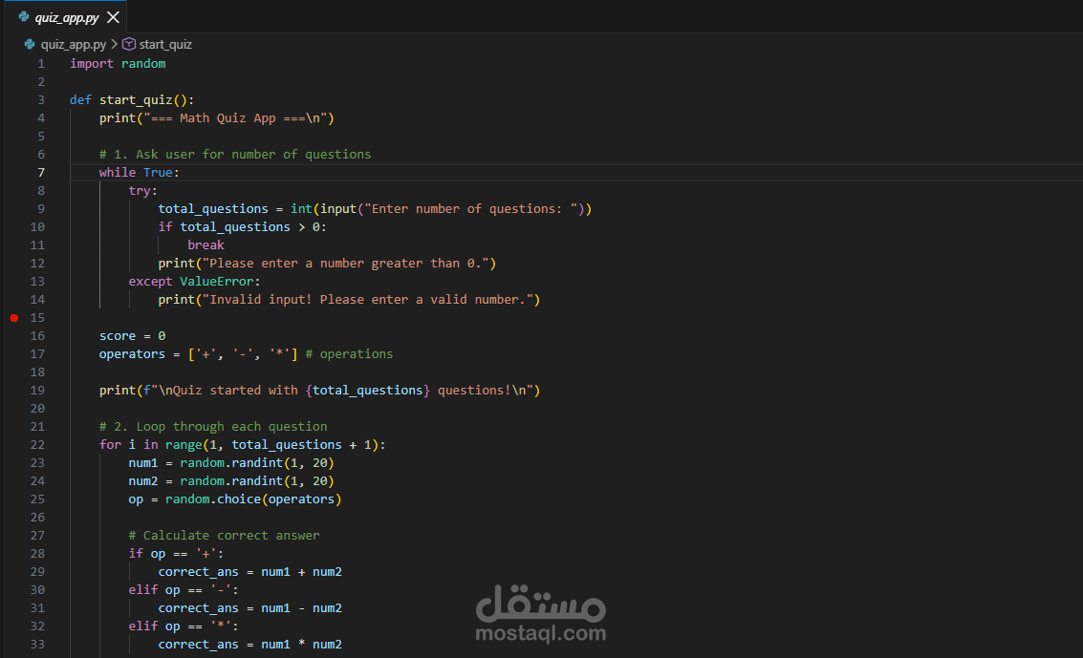
Task: Click 'start_quiz' function name on line 3
Action: [136, 100]
